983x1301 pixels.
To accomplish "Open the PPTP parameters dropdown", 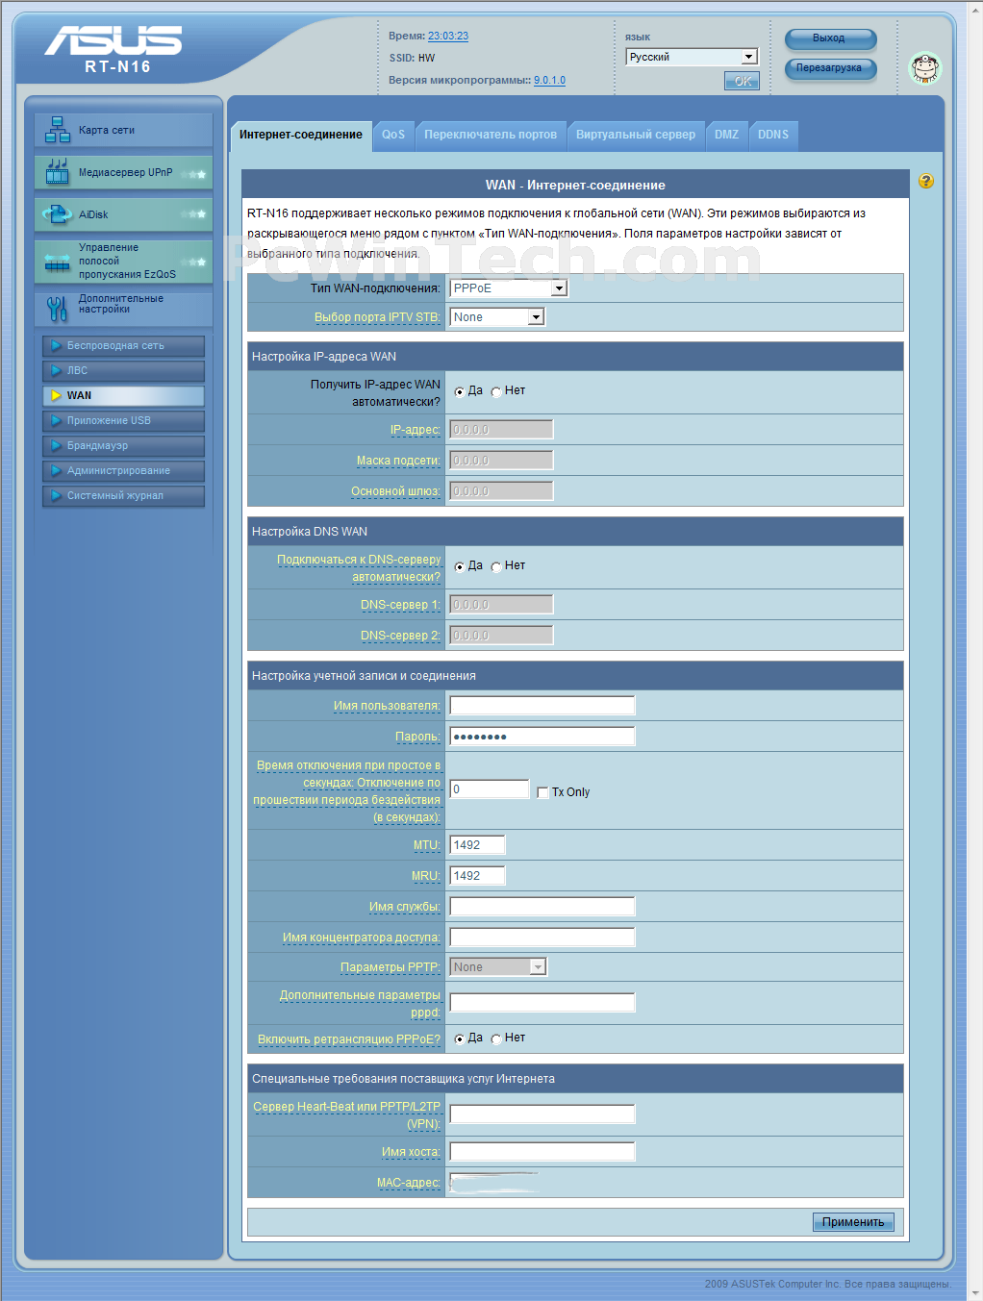I will [498, 966].
